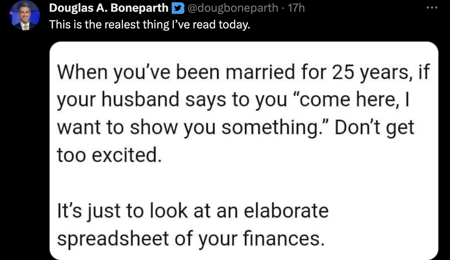Viewport: 450px width, 260px height.
Task: Open Douglas A. Boneparth's profile avatar
Action: tap(25, 15)
